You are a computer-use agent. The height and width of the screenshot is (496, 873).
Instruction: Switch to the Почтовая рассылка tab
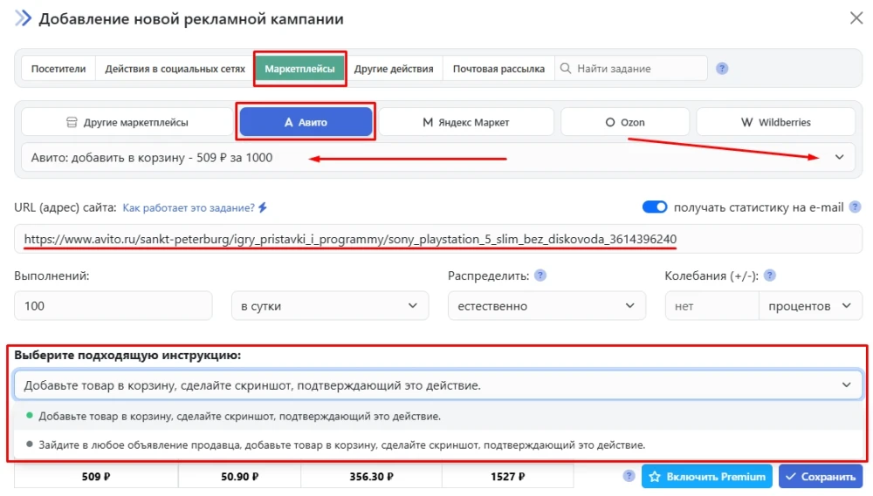tap(498, 69)
